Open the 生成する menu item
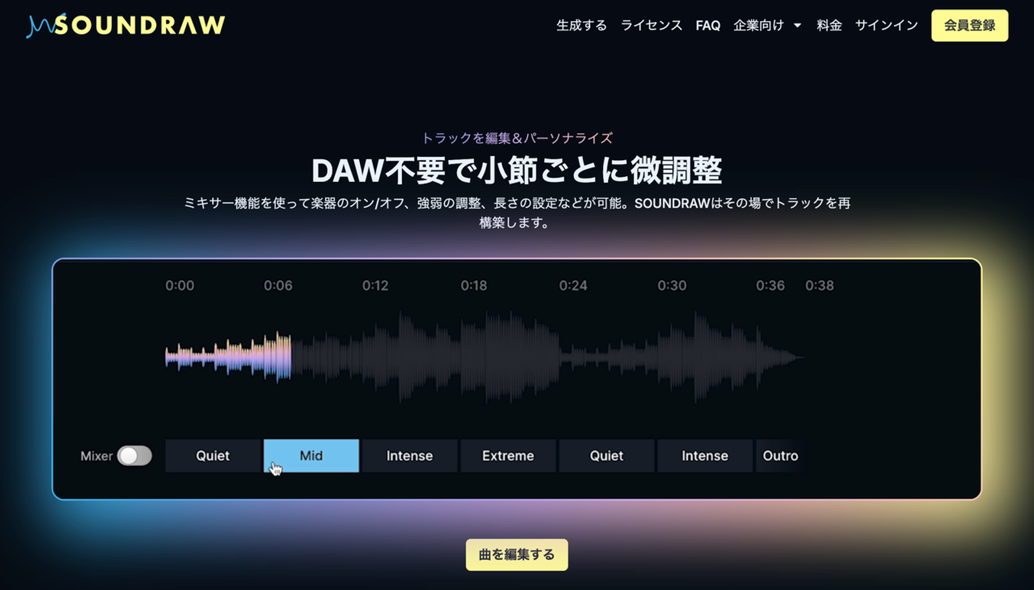 tap(582, 25)
